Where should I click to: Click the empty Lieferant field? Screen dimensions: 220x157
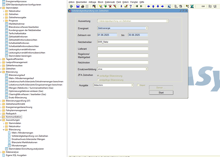[x=123, y=49]
